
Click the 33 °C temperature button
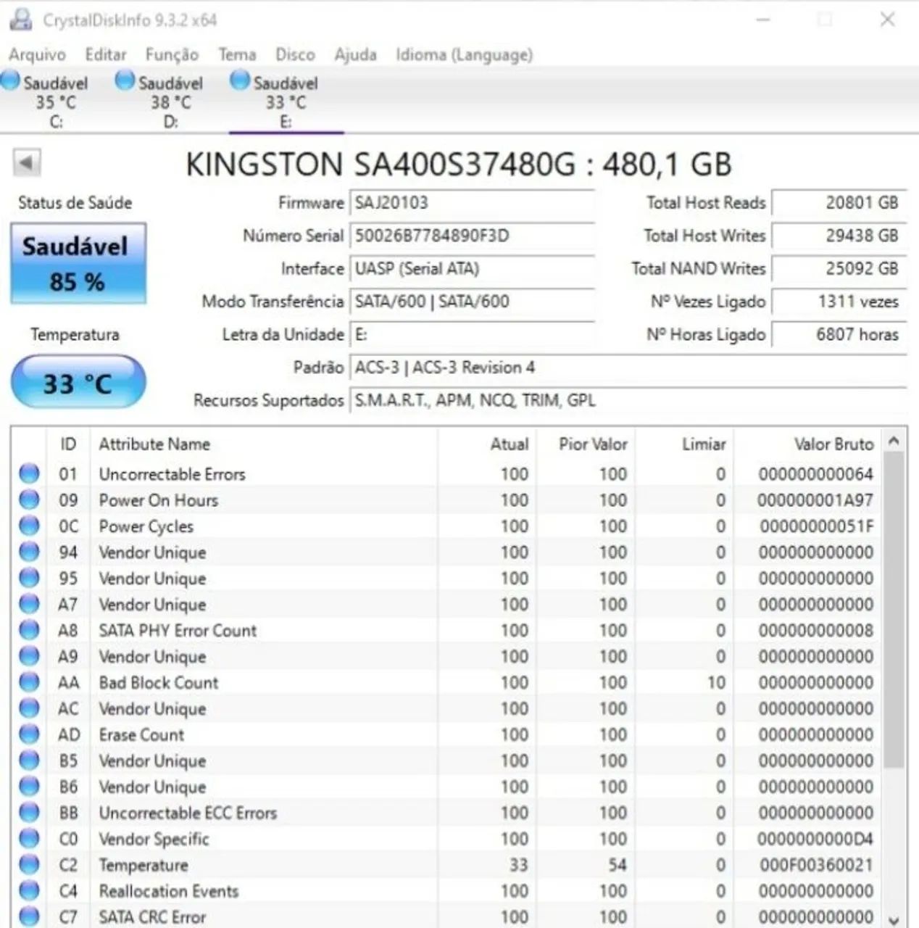point(78,382)
